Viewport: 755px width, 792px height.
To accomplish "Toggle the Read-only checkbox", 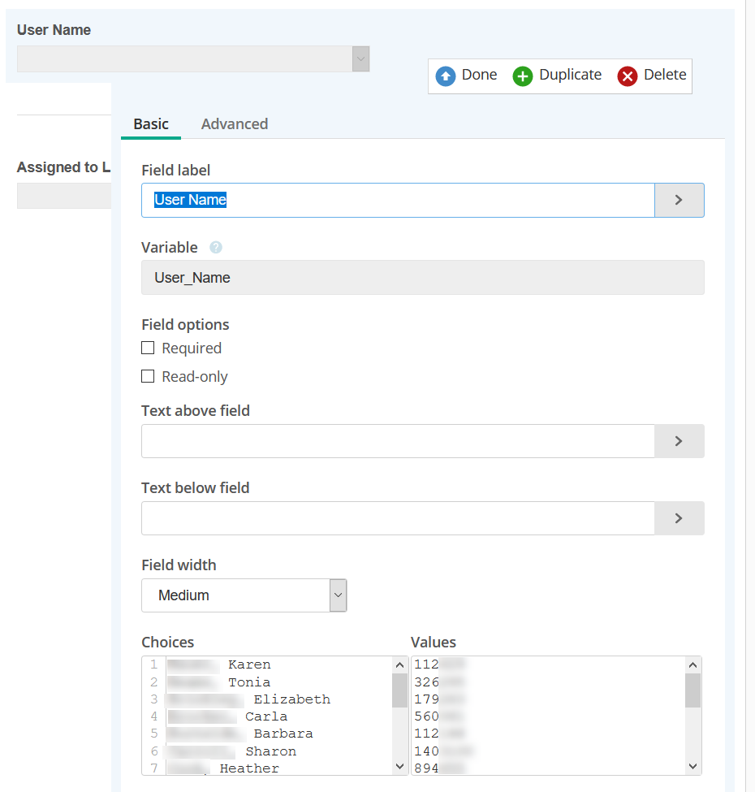I will [x=148, y=376].
